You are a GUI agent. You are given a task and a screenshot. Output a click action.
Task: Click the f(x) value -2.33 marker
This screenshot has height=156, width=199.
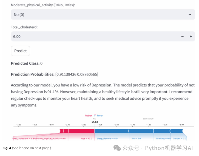pyautogui.click(x=95, y=122)
